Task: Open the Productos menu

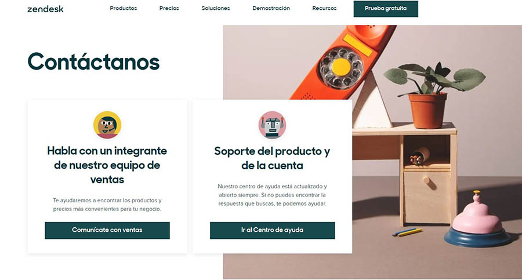Action: pos(123,8)
